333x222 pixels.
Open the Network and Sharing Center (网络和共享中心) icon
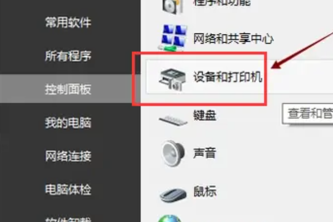[173, 38]
